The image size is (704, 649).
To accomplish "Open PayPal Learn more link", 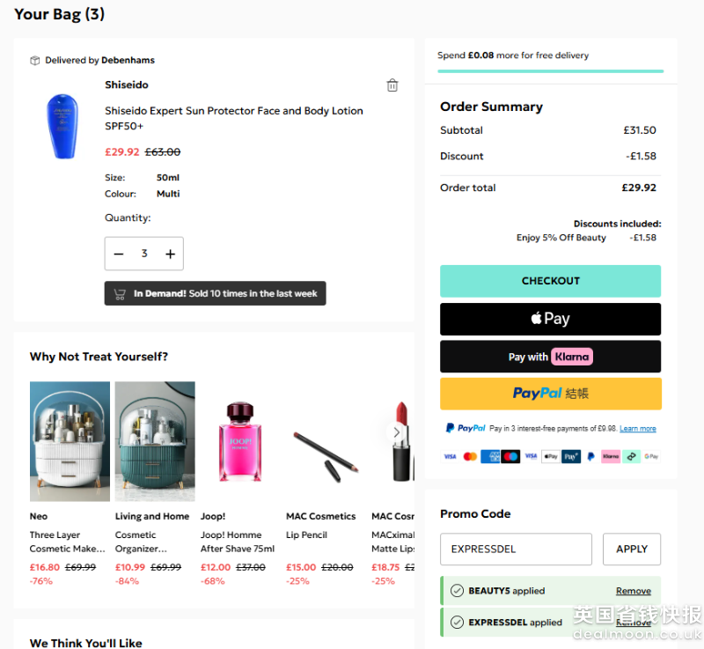I will click(x=637, y=429).
